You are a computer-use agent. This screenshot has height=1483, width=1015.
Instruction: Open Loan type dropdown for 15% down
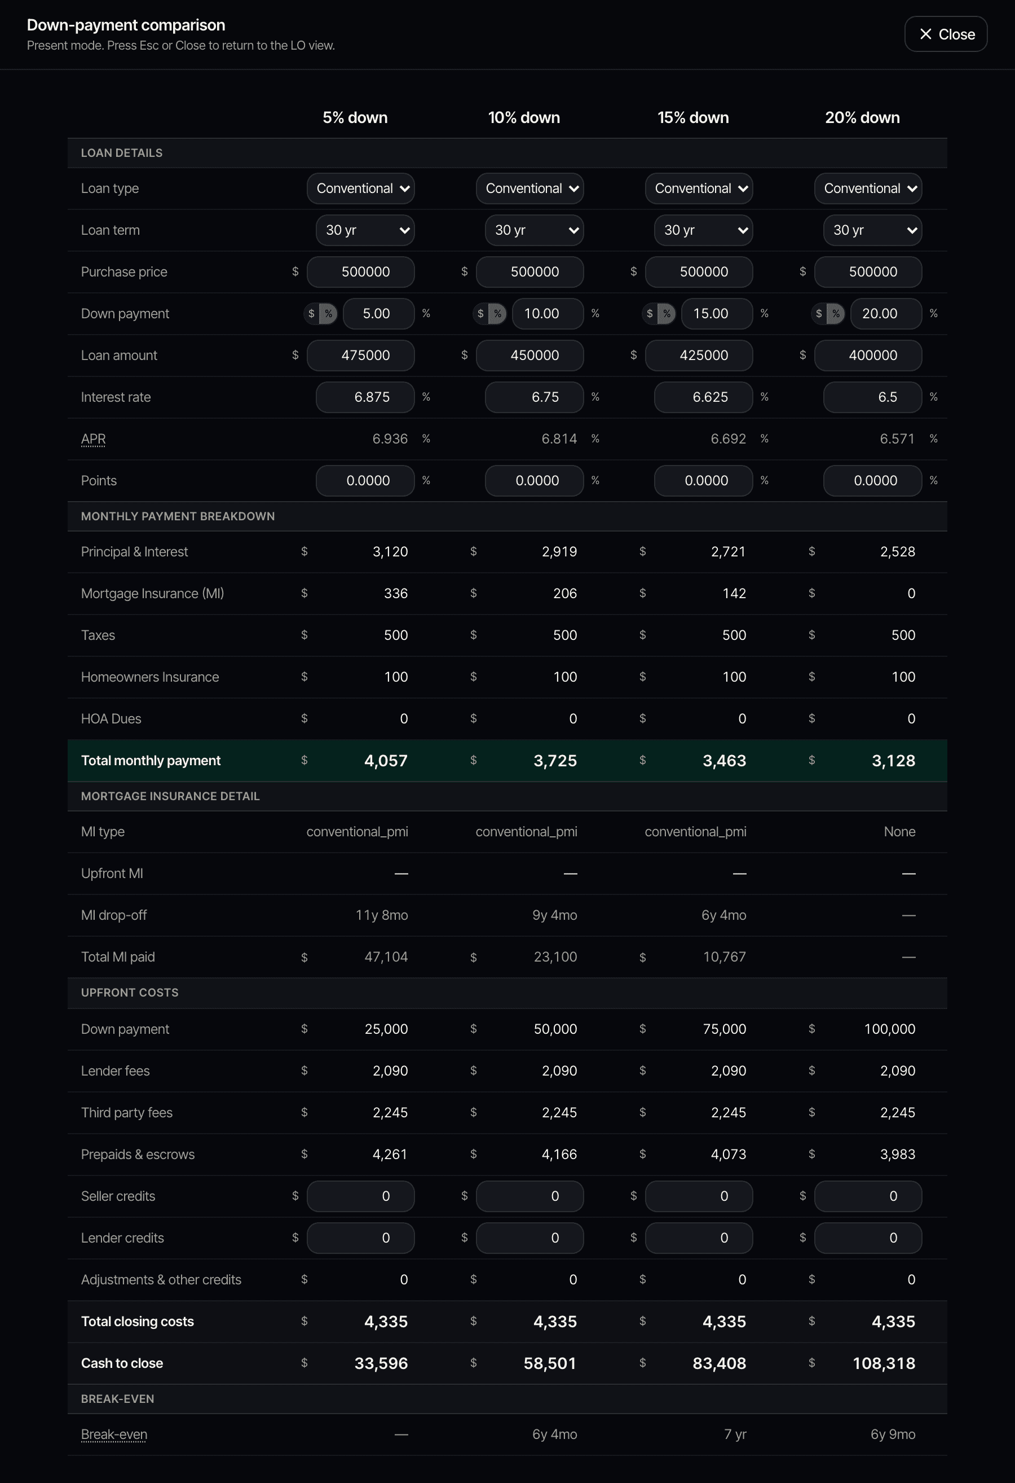point(699,188)
